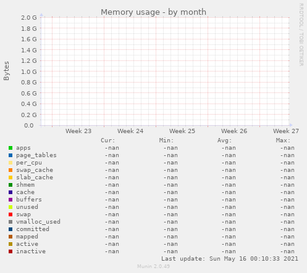Screen dimensions: 307x273
Task: Click the green apps legend swatch
Action: click(11, 148)
